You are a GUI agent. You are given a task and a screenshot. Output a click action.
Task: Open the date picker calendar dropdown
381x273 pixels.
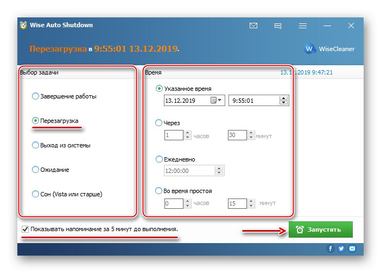click(216, 100)
